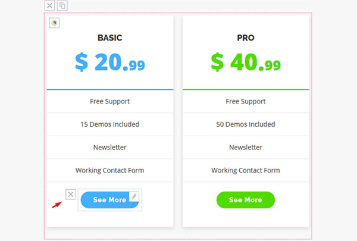Screen dimensions: 357x241
Task: Click the $ 40.99 price text
Action: pyautogui.click(x=245, y=62)
